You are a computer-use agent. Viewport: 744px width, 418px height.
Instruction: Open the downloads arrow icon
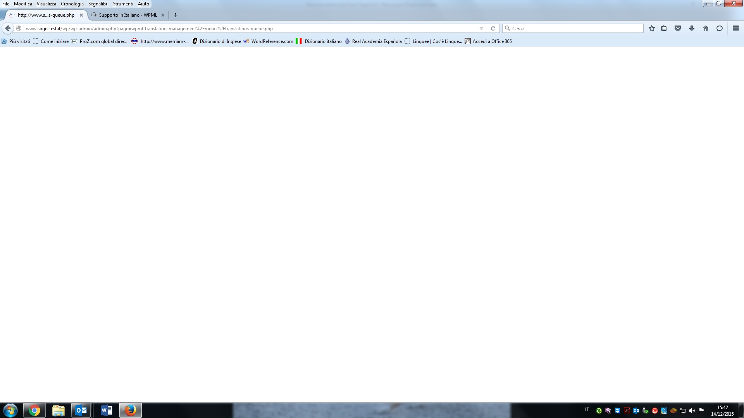(692, 28)
